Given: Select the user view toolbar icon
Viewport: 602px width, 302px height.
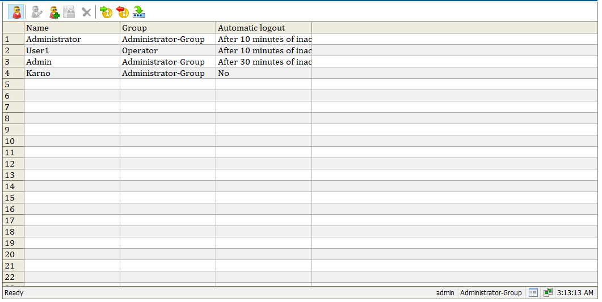Looking at the screenshot, I should (16, 12).
